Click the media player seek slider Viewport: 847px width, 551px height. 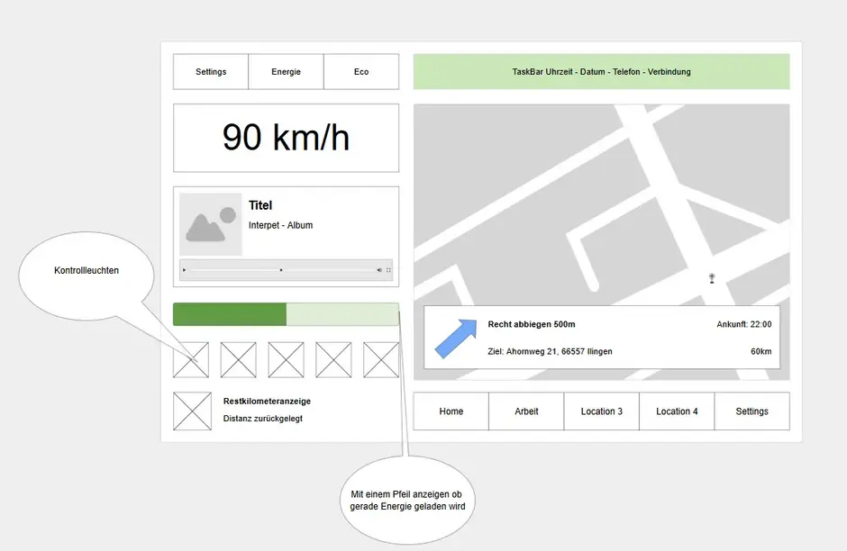tap(281, 270)
